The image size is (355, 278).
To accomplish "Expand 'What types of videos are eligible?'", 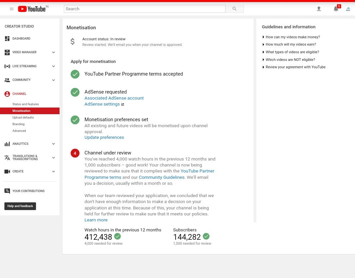I will tap(291, 52).
